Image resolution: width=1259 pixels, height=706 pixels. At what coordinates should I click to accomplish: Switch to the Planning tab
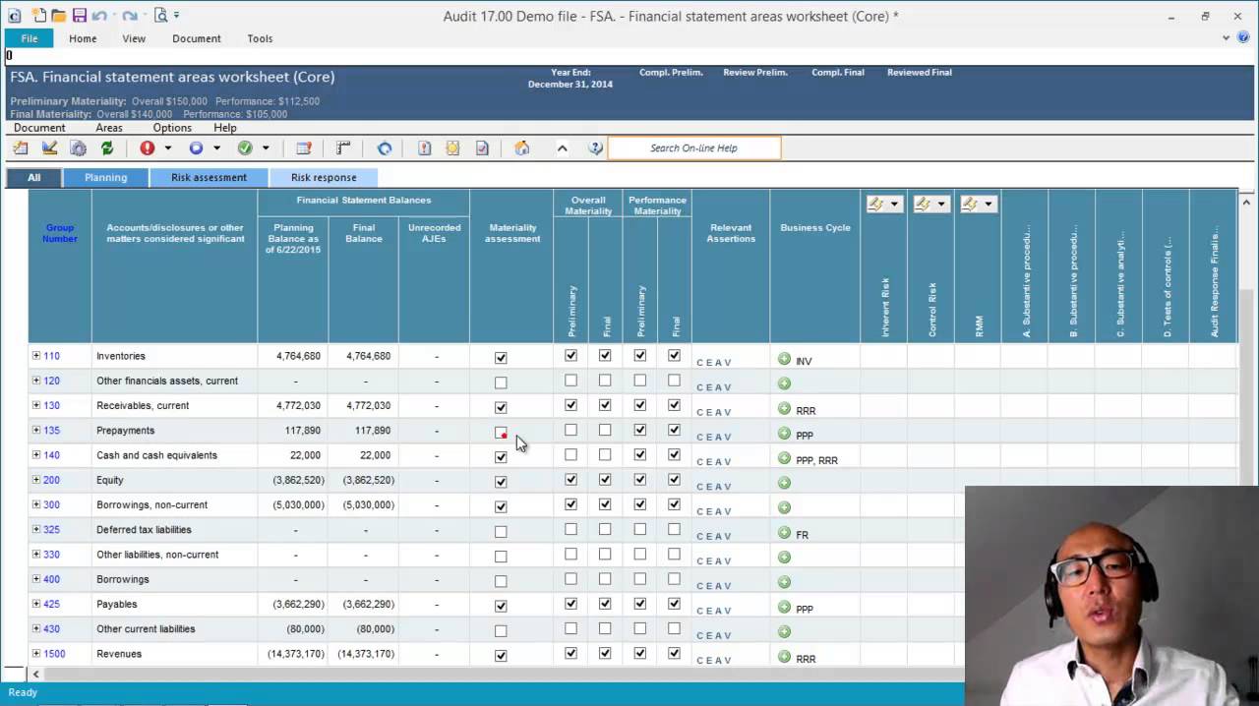pyautogui.click(x=106, y=178)
